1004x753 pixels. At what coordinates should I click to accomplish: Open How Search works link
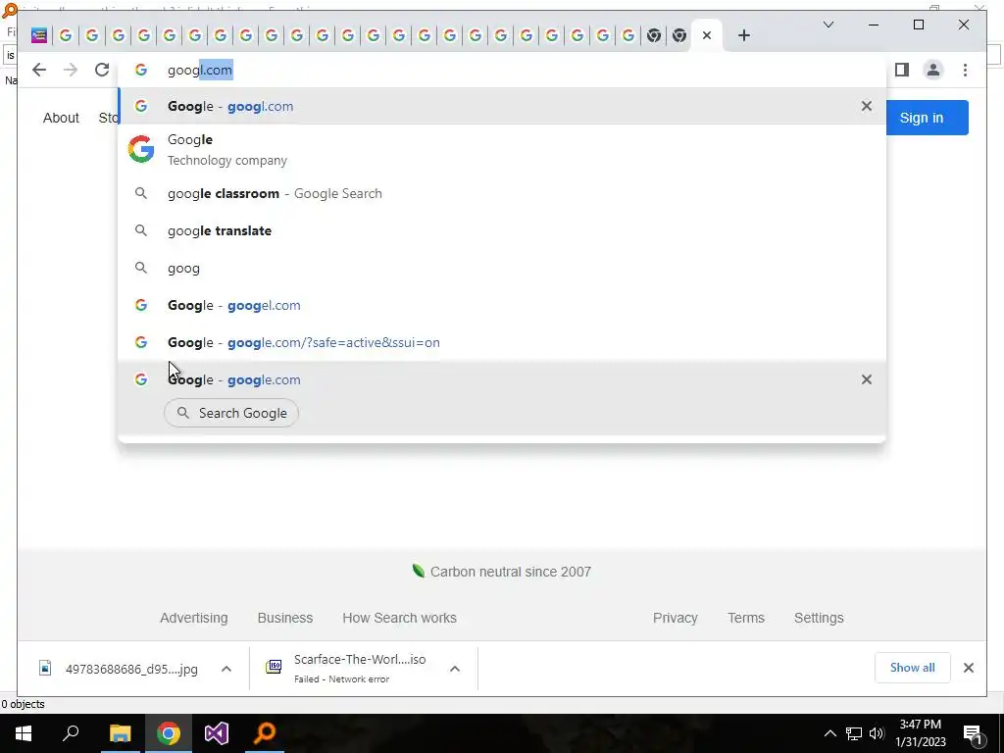400,618
